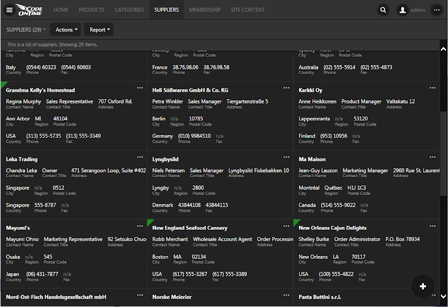
Task: Click contact name Regina Murphy
Action: (x=24, y=101)
